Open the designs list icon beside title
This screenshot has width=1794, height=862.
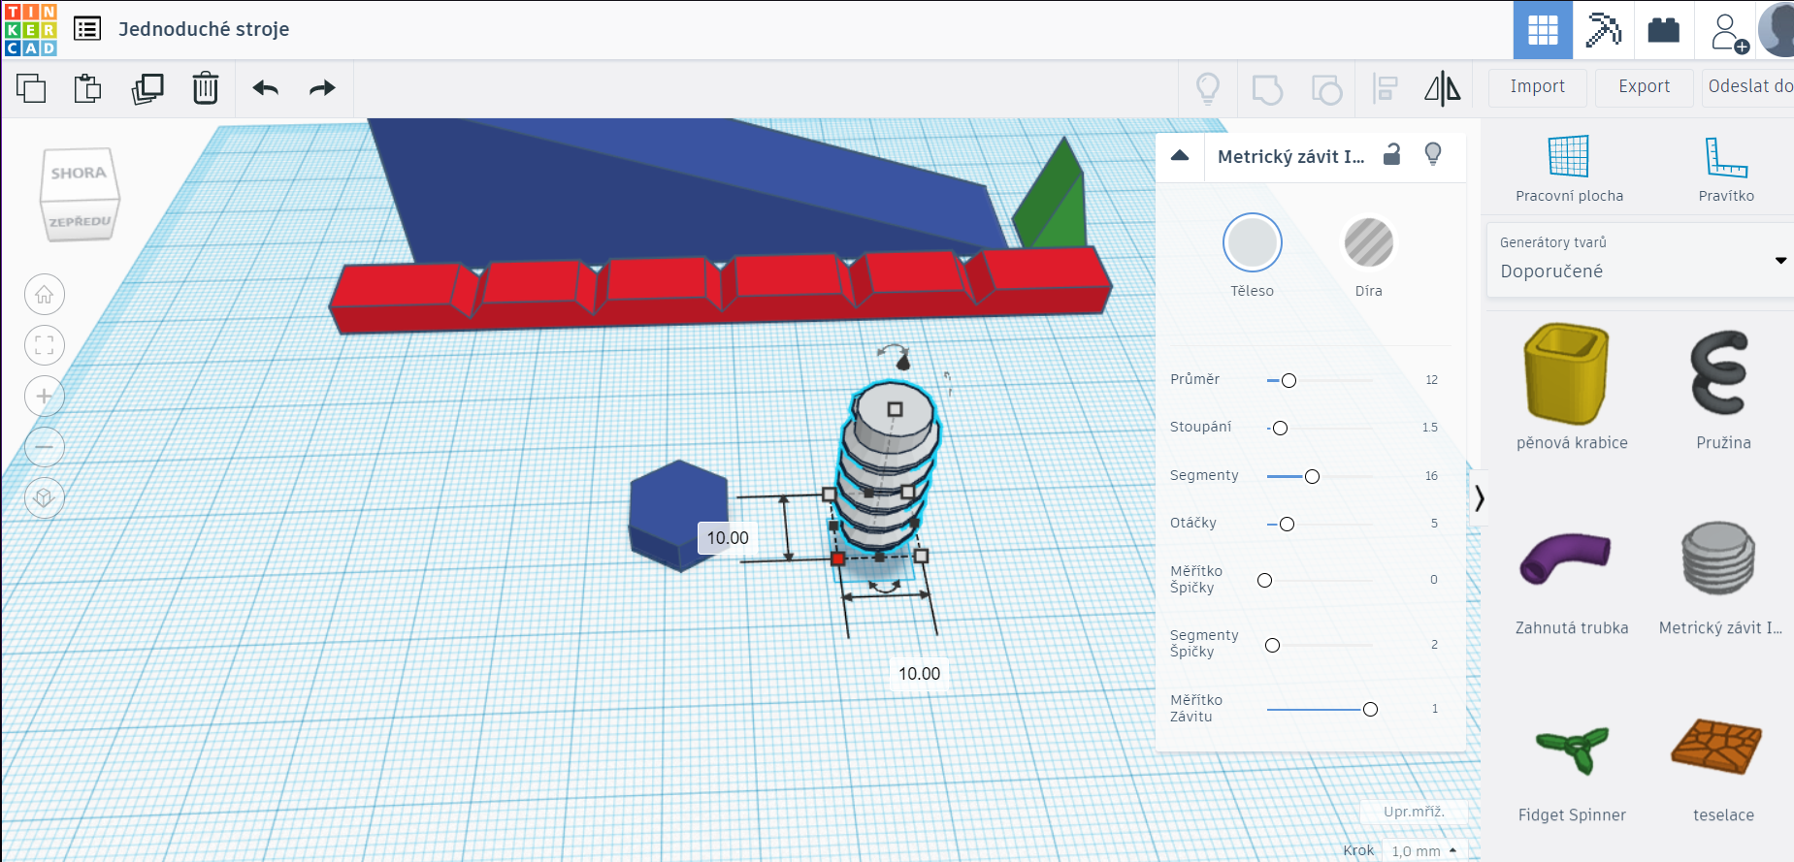pyautogui.click(x=87, y=29)
